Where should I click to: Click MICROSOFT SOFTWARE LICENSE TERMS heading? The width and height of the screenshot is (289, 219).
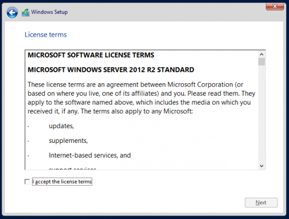point(91,55)
